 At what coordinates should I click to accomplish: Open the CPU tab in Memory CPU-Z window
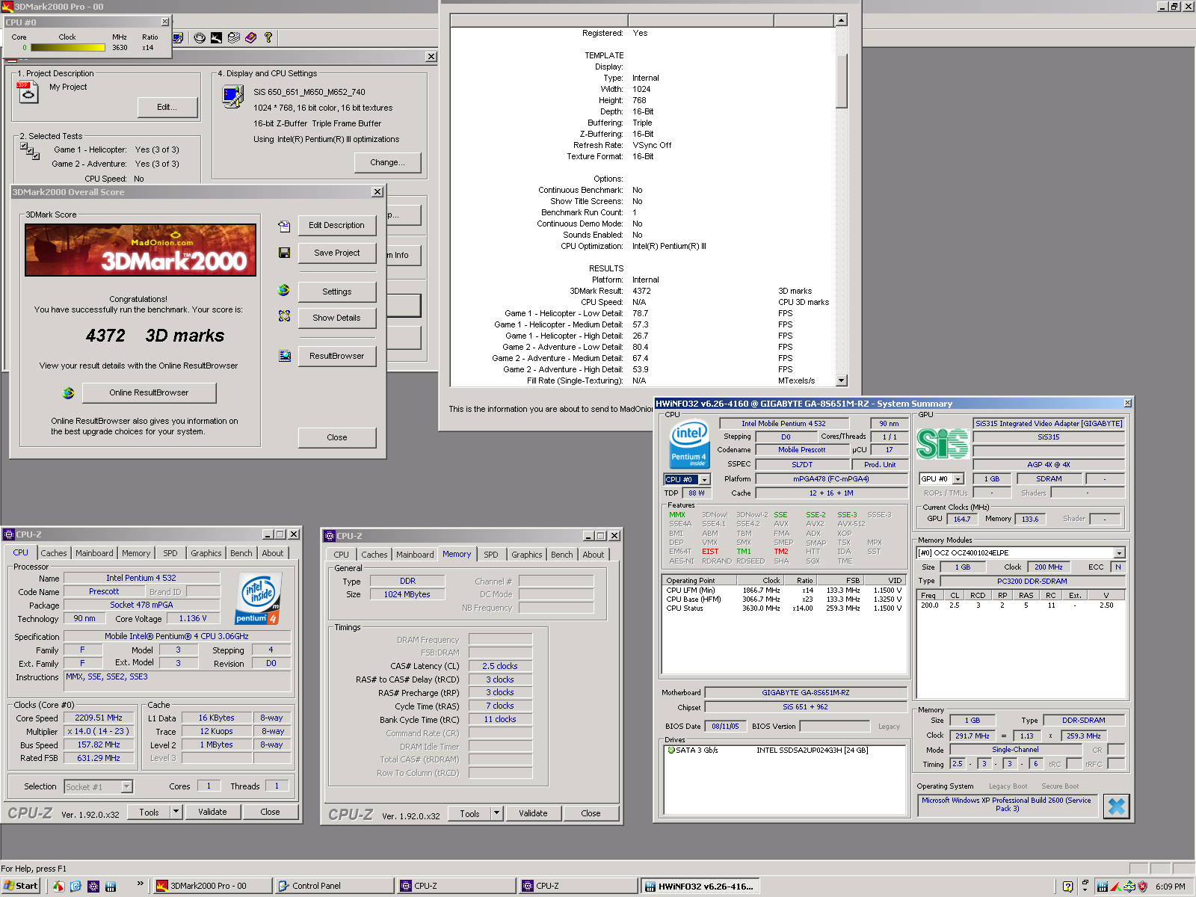pos(342,555)
